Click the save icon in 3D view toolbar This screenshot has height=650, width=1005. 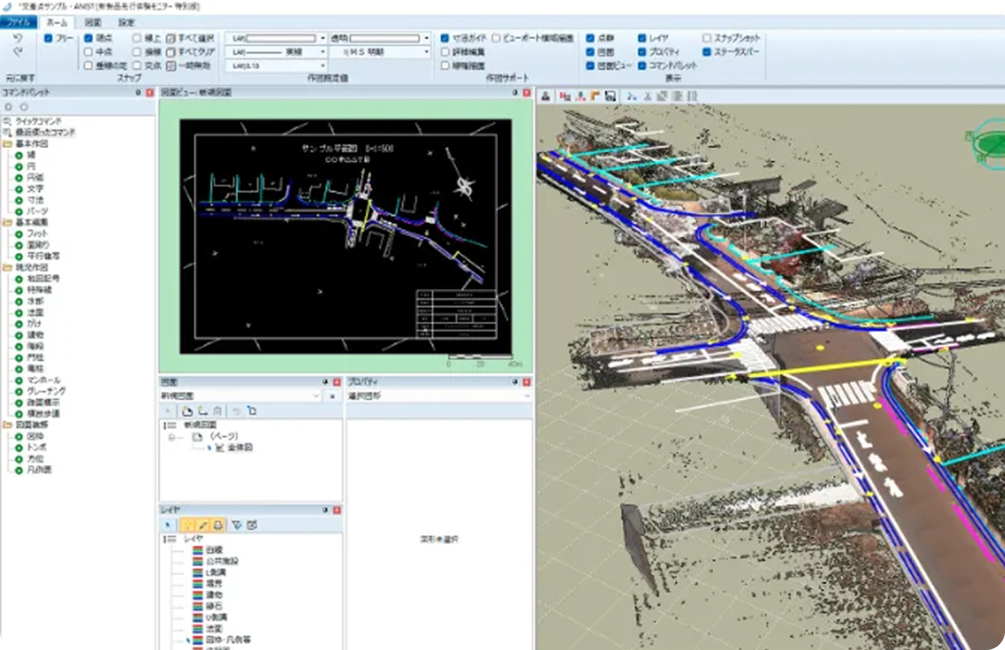click(x=611, y=96)
